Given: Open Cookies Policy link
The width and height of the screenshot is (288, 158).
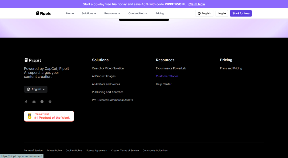Looking at the screenshot, I should coord(74,151).
